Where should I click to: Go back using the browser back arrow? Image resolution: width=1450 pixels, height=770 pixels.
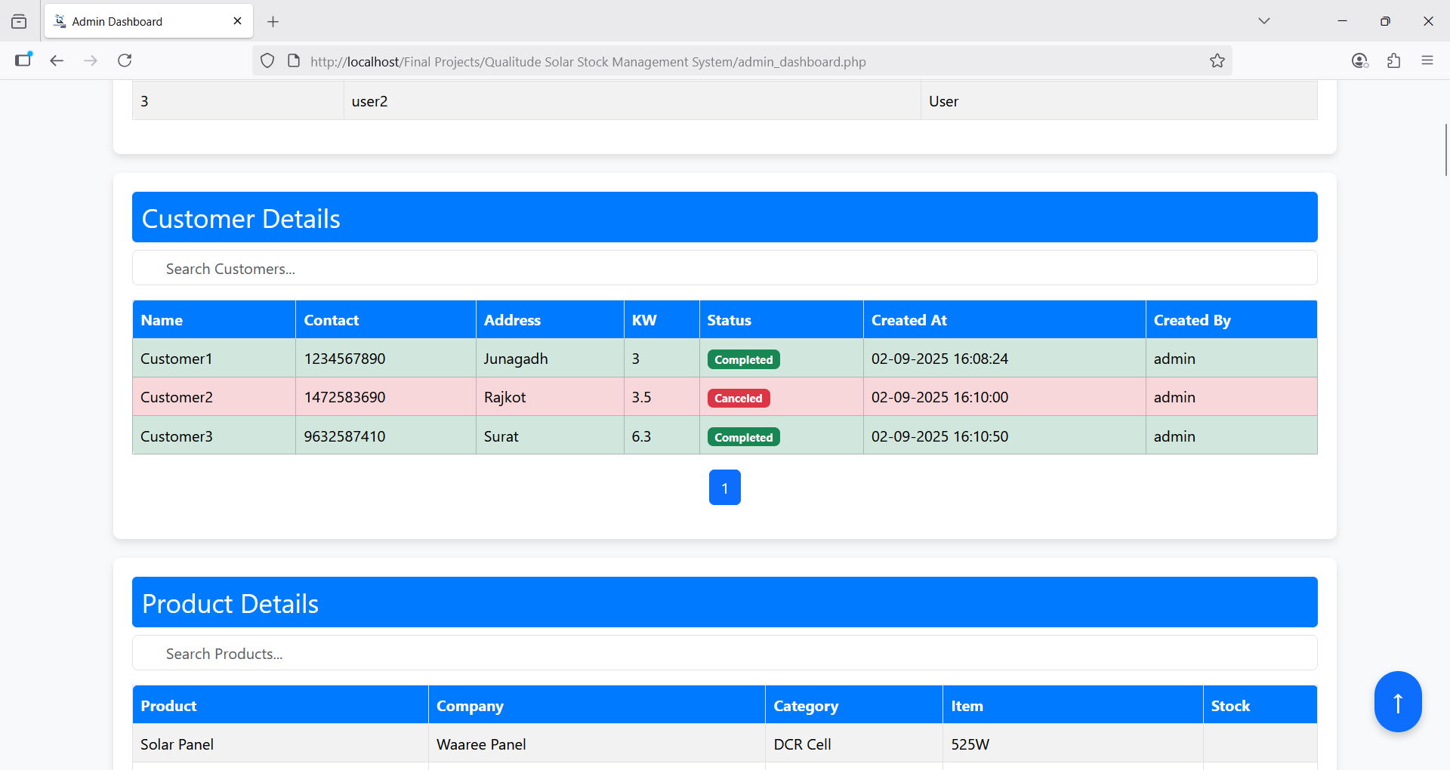(57, 60)
